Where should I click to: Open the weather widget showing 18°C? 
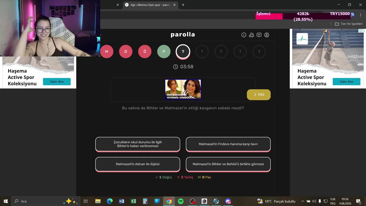[x=276, y=201]
